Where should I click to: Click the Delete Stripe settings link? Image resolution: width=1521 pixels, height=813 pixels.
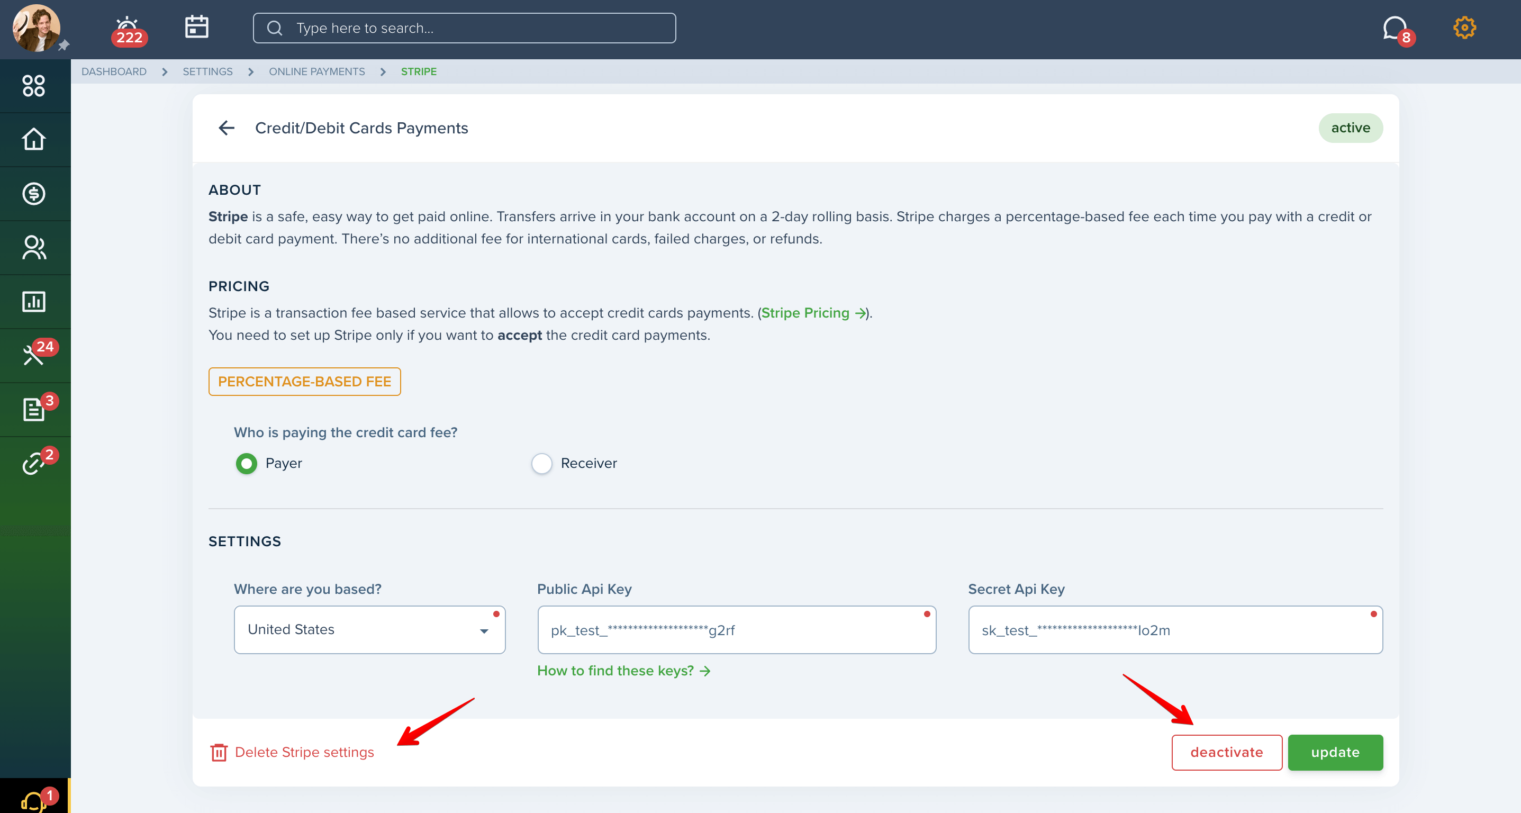pyautogui.click(x=304, y=752)
